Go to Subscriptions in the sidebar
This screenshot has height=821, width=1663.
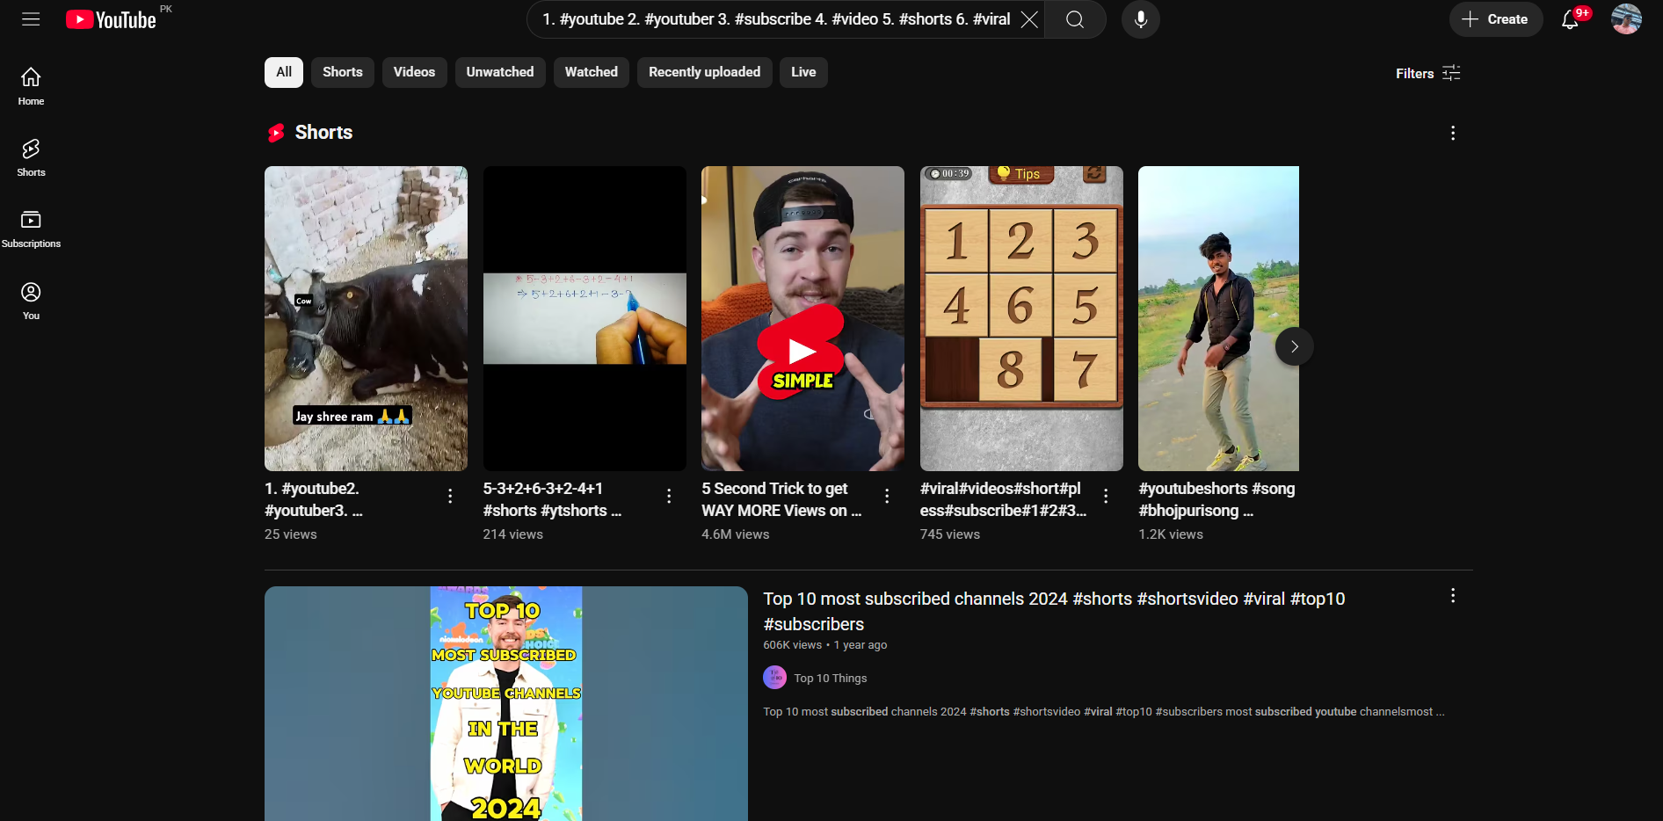tap(30, 227)
